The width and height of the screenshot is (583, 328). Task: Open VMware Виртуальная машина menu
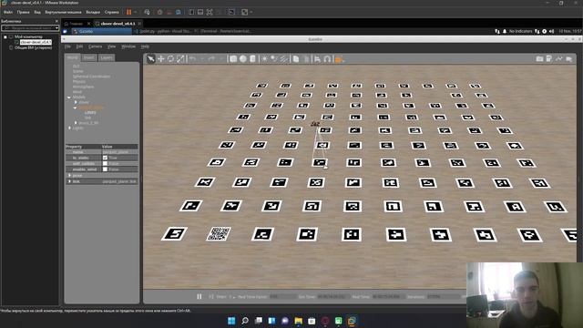coord(63,12)
